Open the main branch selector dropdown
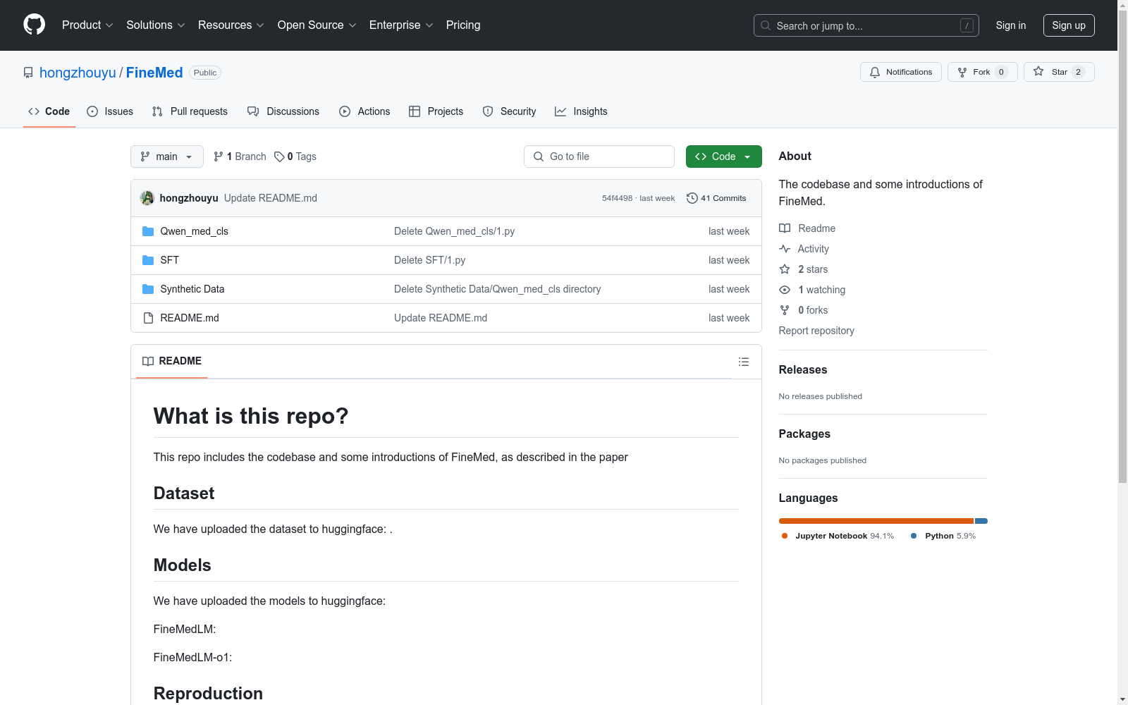1128x705 pixels. [x=167, y=157]
